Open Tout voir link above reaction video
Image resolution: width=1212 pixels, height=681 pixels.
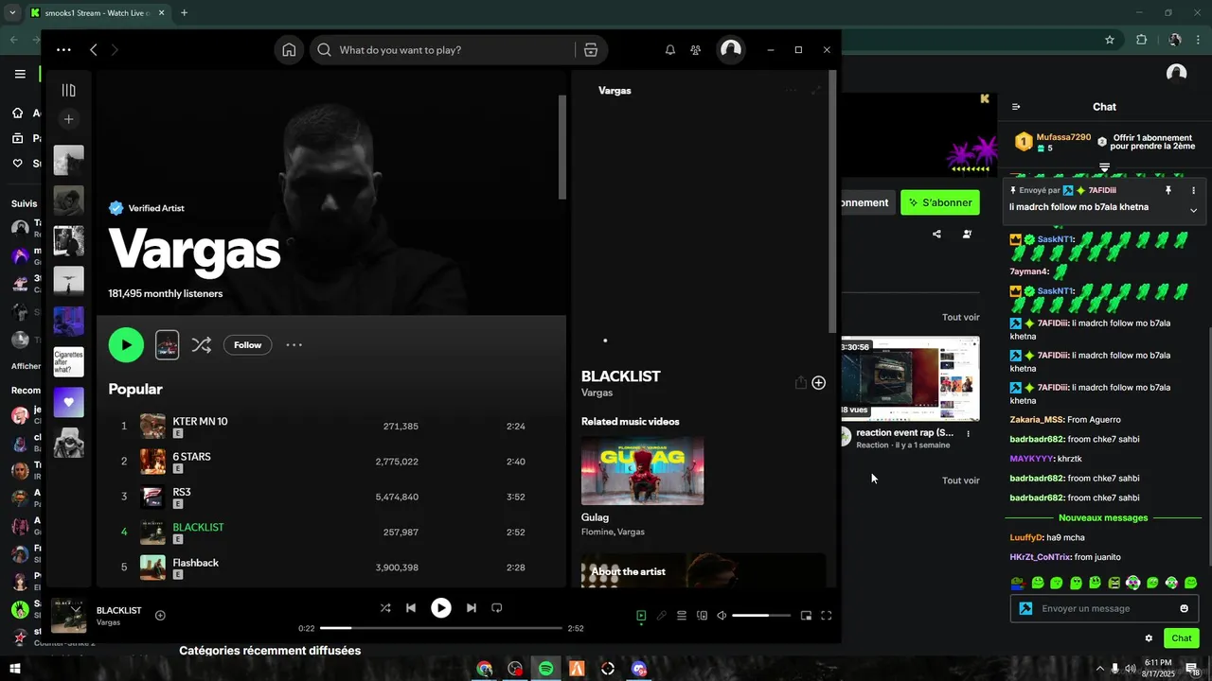(x=960, y=318)
